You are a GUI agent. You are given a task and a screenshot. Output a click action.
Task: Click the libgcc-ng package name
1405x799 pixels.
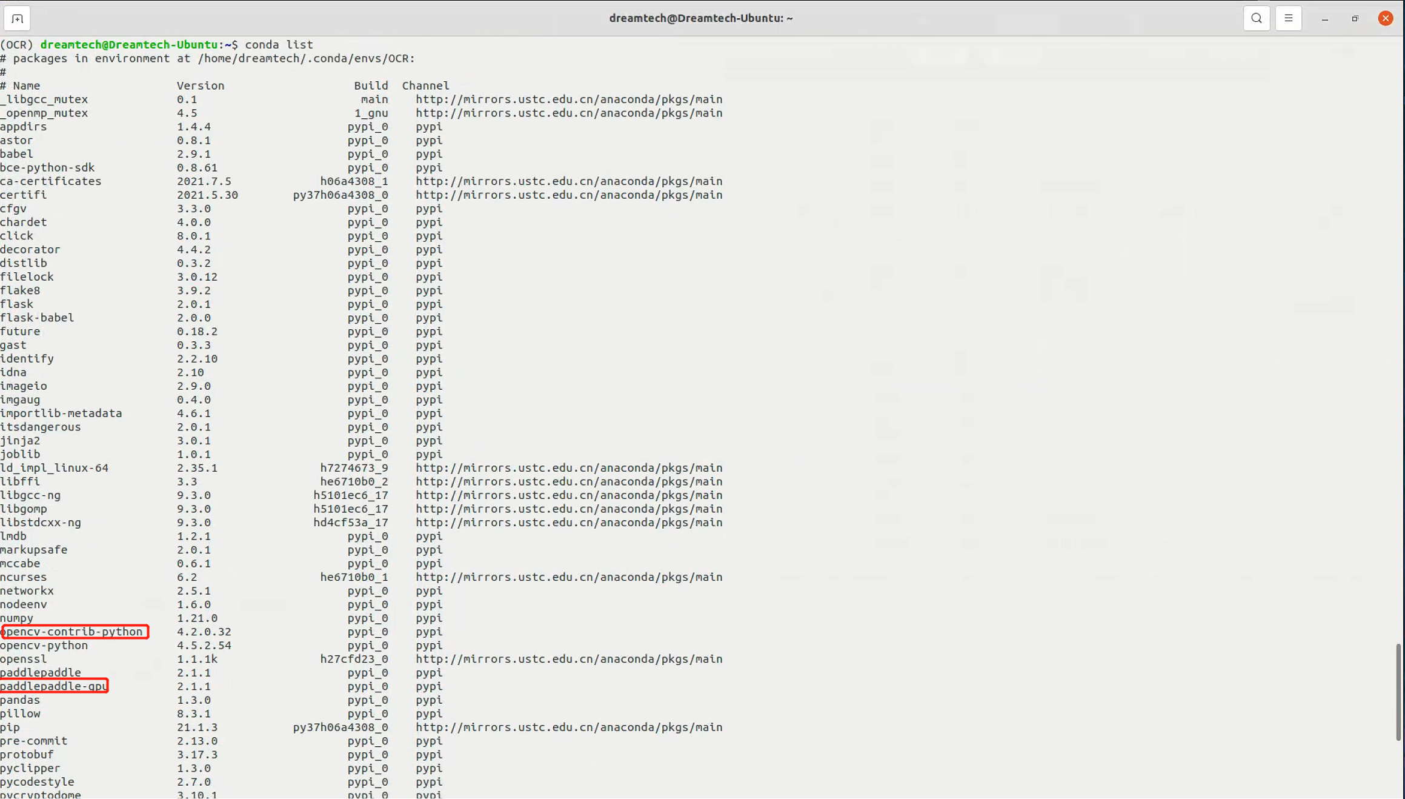tap(30, 495)
